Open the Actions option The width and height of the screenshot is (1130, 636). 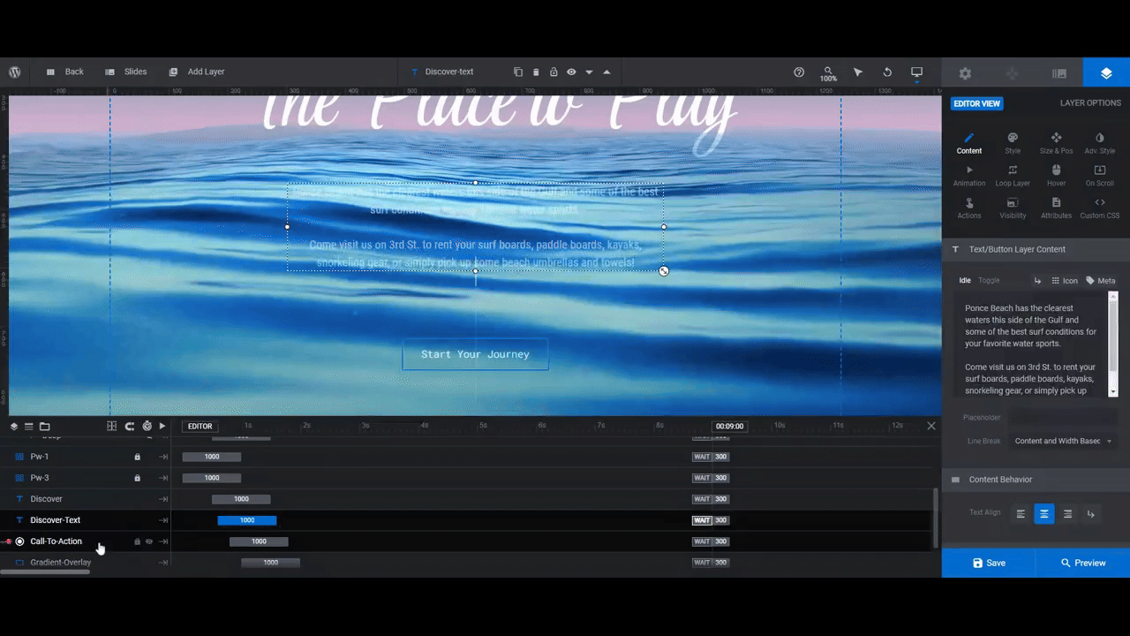coord(968,208)
